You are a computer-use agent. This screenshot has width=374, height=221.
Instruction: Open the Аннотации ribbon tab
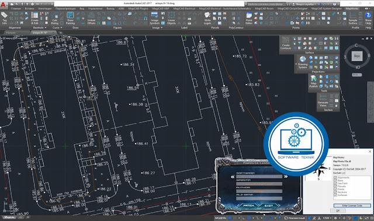point(45,9)
